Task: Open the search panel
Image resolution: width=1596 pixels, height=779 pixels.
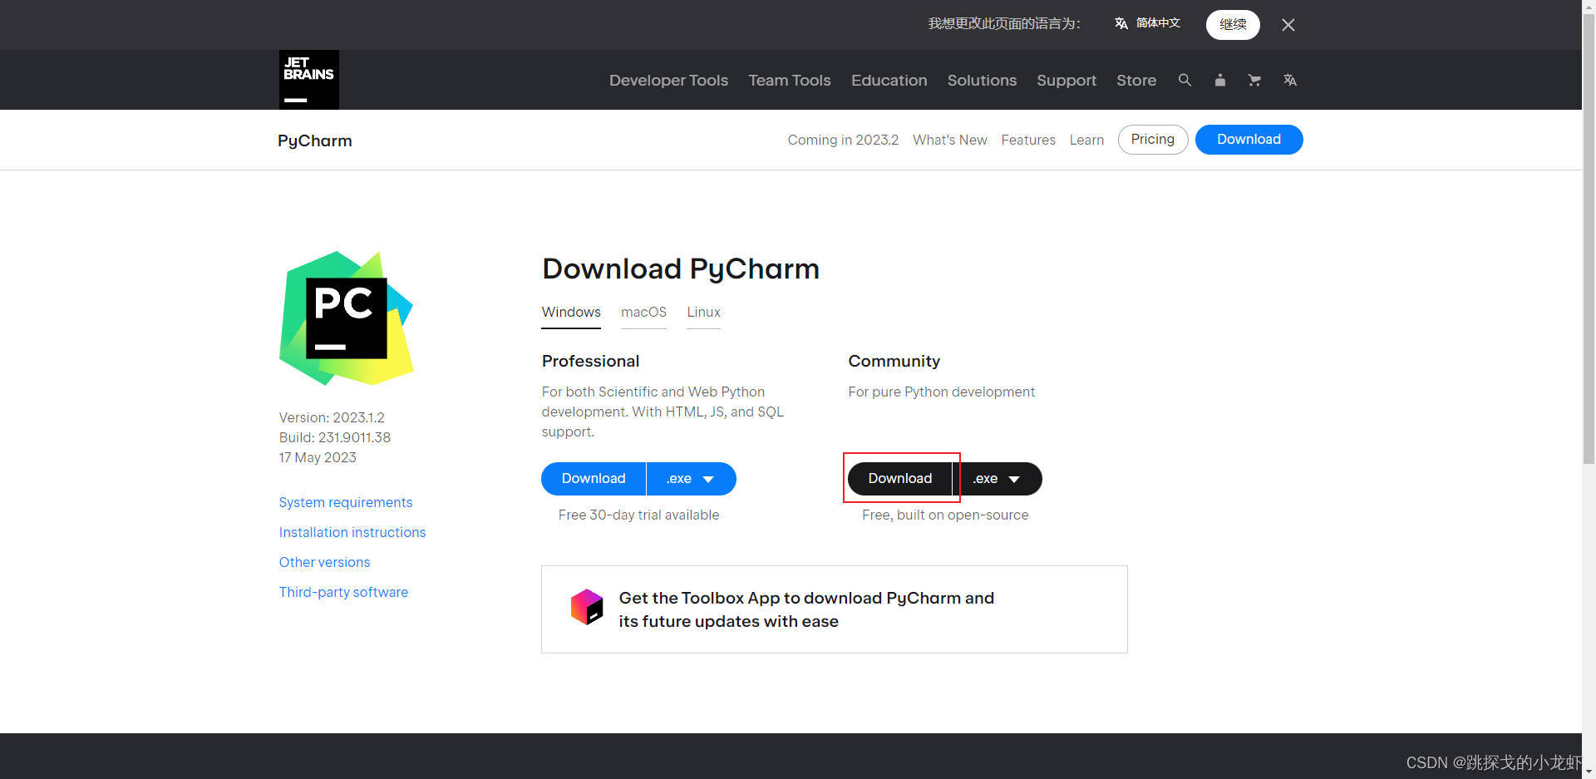Action: click(x=1185, y=80)
